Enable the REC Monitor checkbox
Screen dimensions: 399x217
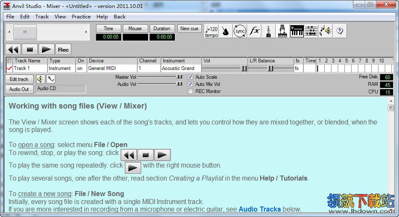click(x=190, y=91)
